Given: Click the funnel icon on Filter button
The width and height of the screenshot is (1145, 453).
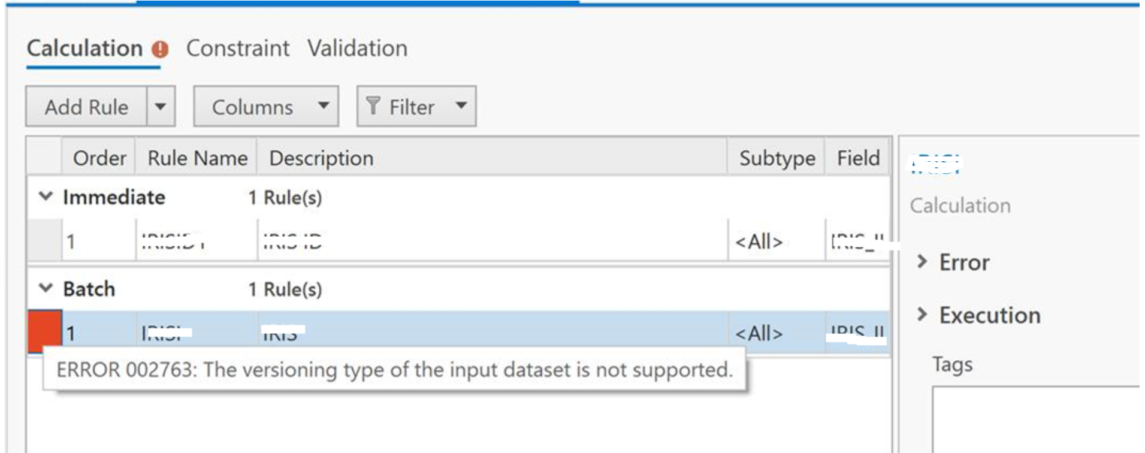Looking at the screenshot, I should (x=373, y=106).
